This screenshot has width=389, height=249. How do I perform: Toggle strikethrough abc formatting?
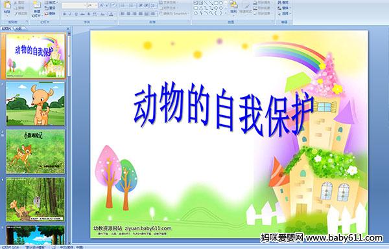[x=82, y=14]
